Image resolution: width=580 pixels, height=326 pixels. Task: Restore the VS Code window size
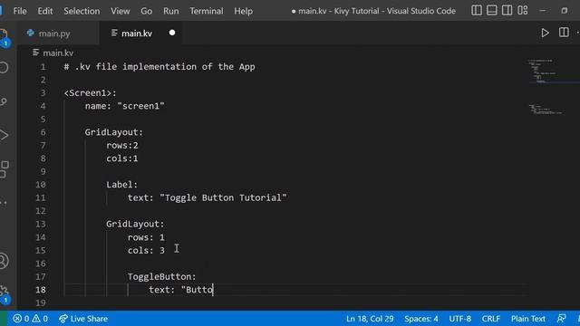click(564, 11)
